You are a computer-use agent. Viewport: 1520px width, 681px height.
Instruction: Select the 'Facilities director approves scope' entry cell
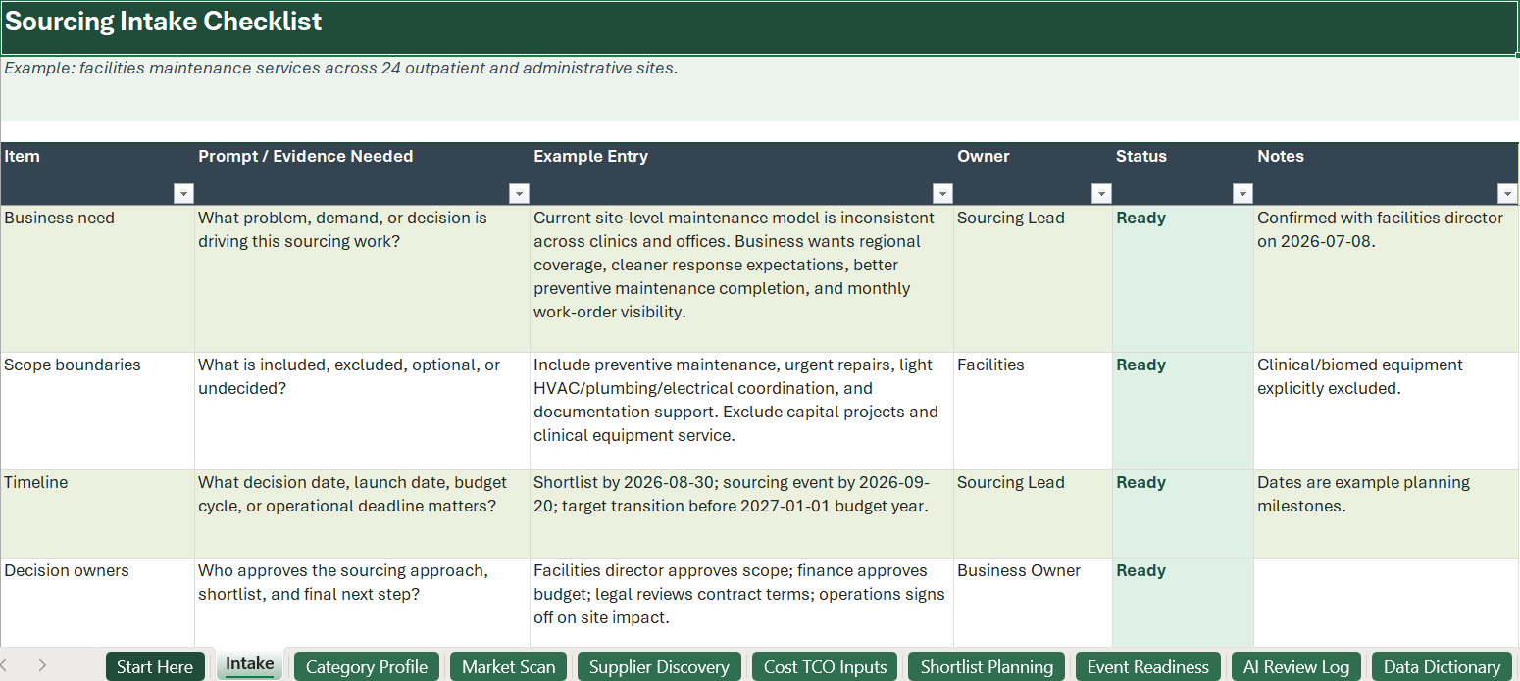tap(741, 602)
